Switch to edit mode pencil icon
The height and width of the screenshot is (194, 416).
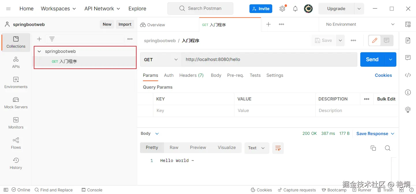[x=375, y=40]
